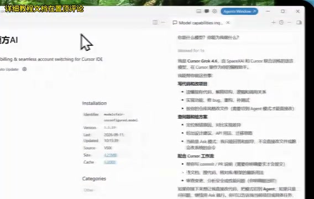
Task: Click the Categories heading
Action: 94,179
